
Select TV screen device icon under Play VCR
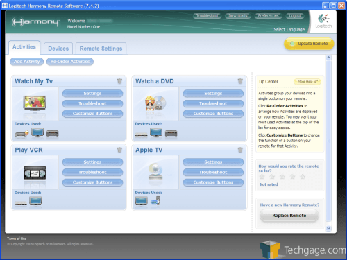pyautogui.click(x=35, y=201)
